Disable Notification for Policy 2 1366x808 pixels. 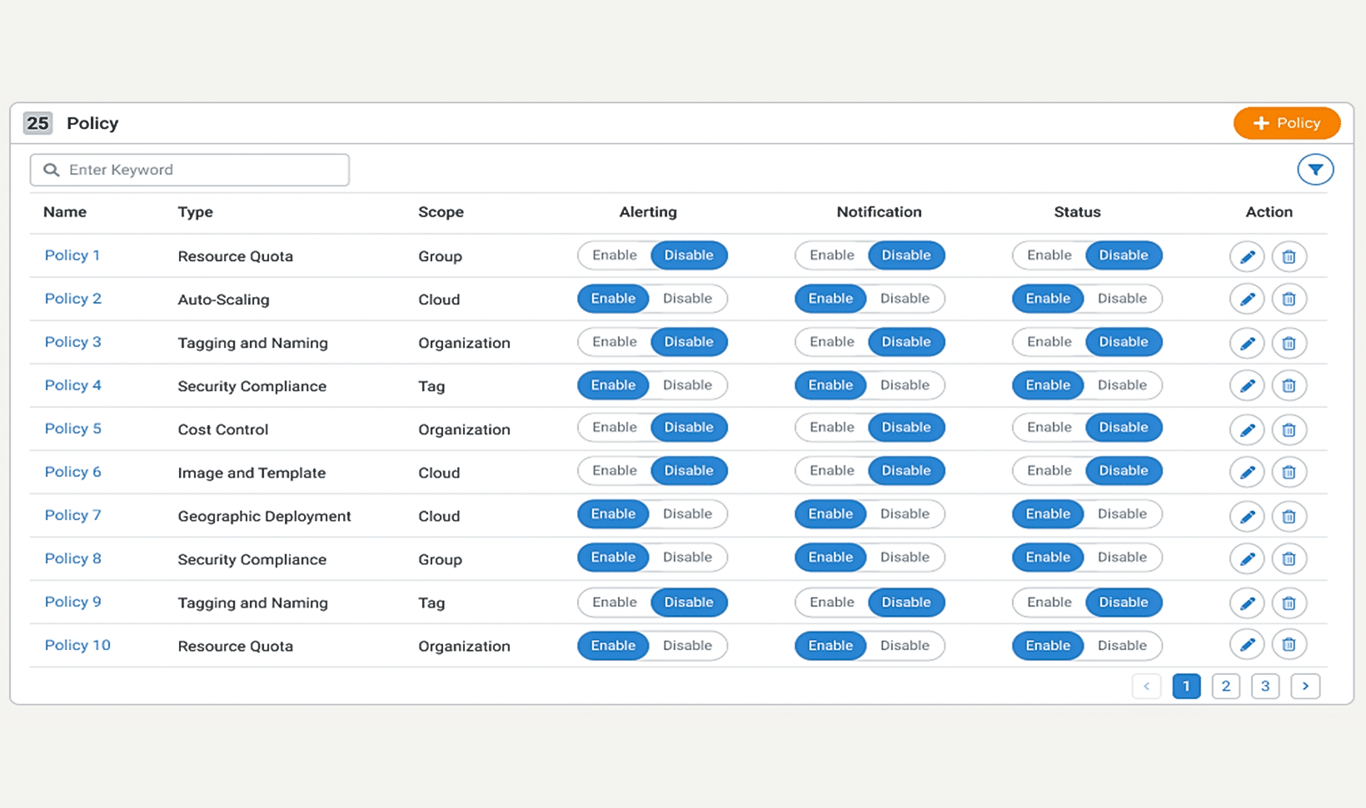click(905, 299)
